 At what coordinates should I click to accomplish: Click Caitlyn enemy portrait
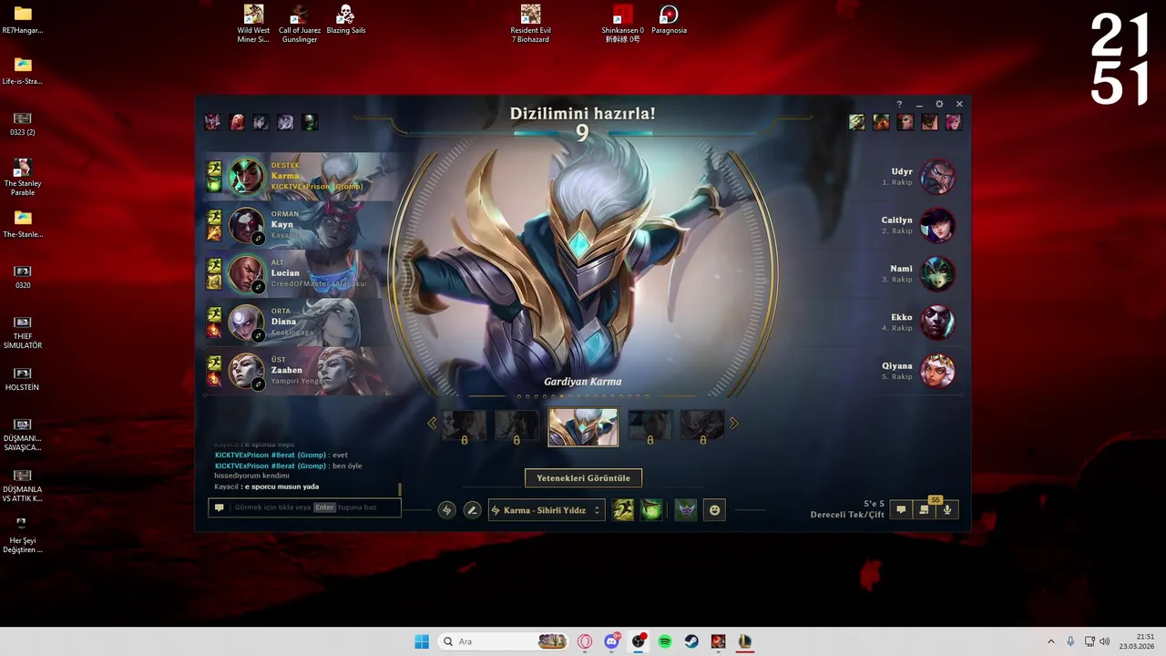[937, 225]
